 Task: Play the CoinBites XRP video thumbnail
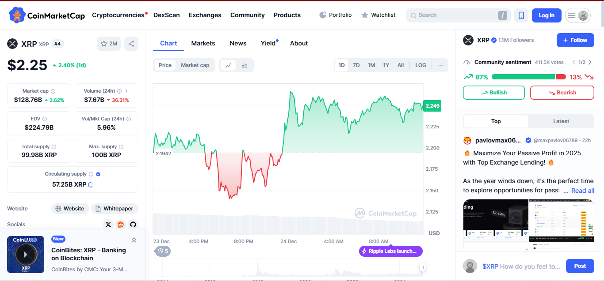tap(26, 255)
